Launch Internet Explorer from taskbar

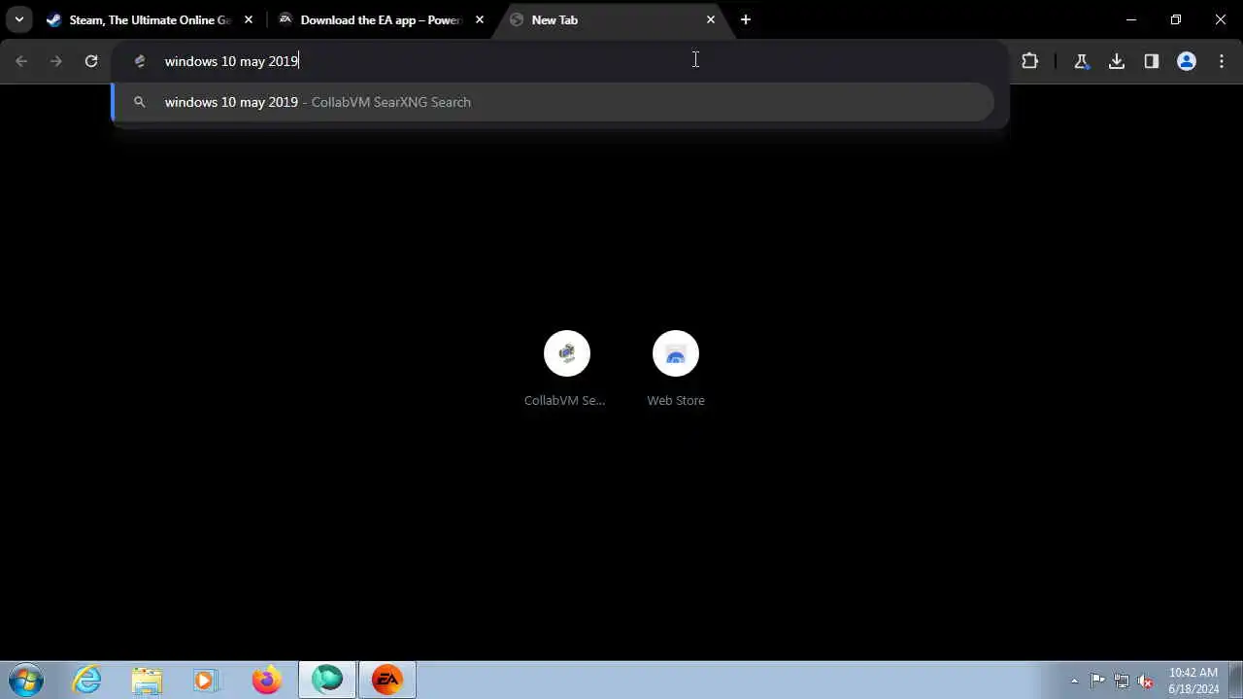click(x=88, y=680)
